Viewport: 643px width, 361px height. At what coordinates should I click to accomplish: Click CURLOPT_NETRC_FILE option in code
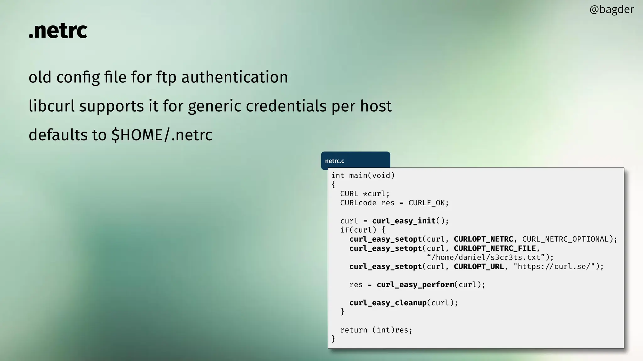(x=495, y=248)
